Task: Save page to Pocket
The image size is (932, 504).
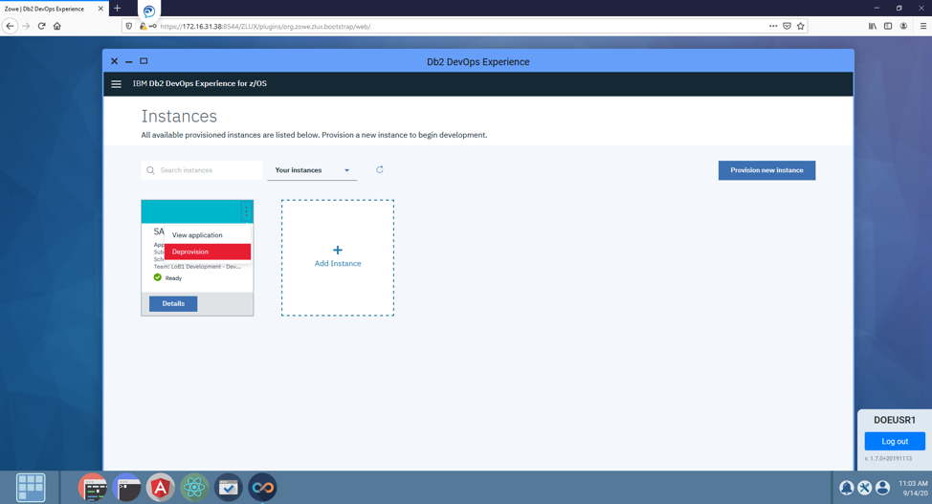Action: 787,26
